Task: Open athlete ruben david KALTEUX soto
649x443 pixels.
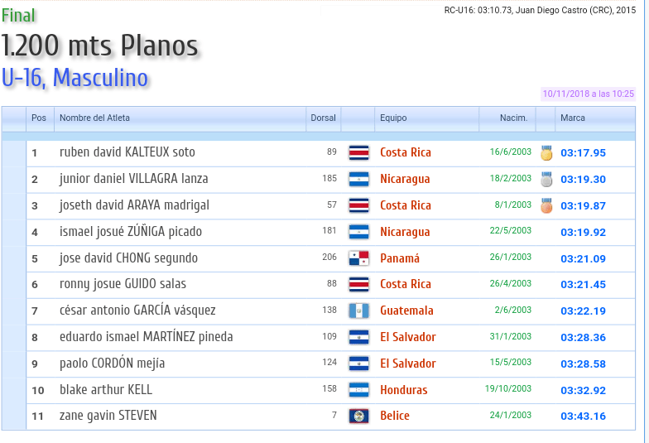Action: (x=127, y=152)
